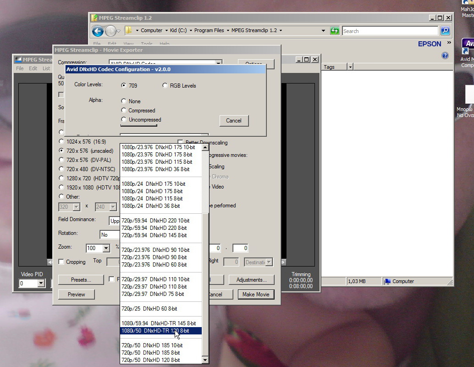Click the green refresh icon in address bar
The height and width of the screenshot is (367, 474).
coord(335,31)
